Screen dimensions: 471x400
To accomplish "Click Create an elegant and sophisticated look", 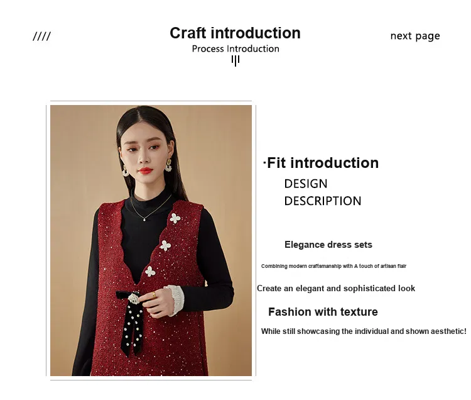I will (336, 289).
